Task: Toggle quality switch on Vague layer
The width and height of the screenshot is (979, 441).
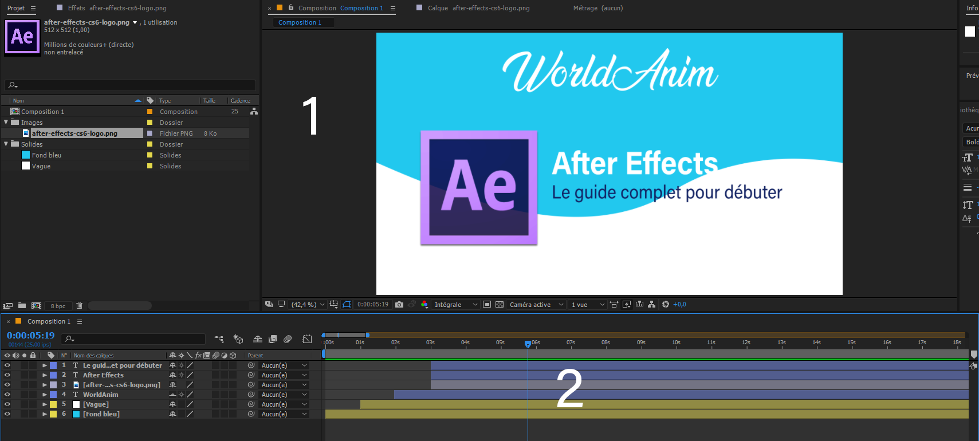Action: (x=190, y=404)
